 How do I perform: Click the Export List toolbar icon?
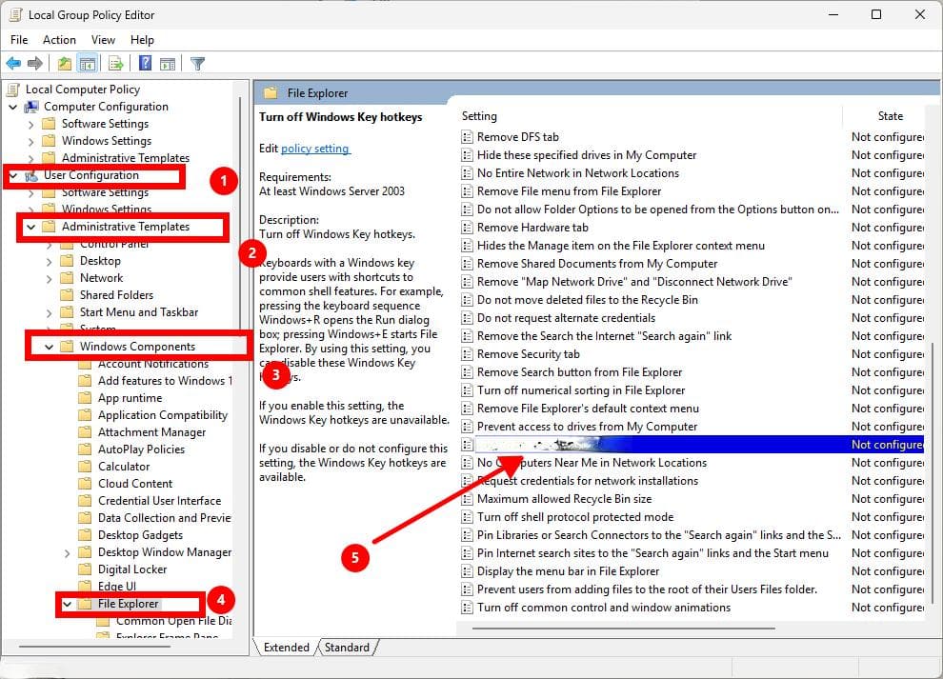(x=115, y=63)
